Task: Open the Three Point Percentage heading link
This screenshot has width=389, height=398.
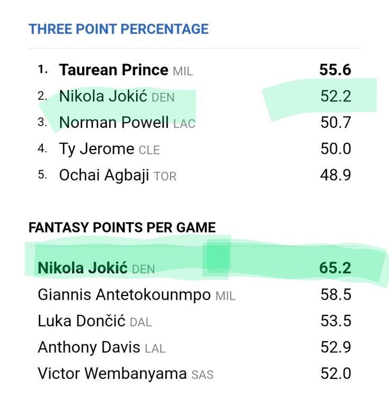Action: 118,29
